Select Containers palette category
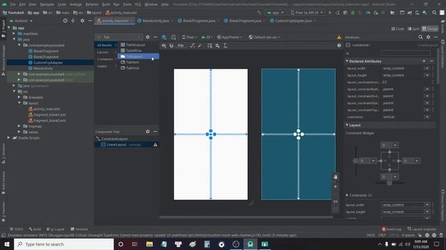The image size is (446, 250). tap(105, 59)
